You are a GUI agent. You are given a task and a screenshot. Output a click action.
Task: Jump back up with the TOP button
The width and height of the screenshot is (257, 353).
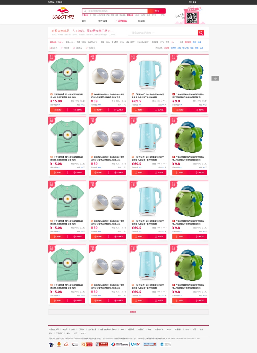215,78
